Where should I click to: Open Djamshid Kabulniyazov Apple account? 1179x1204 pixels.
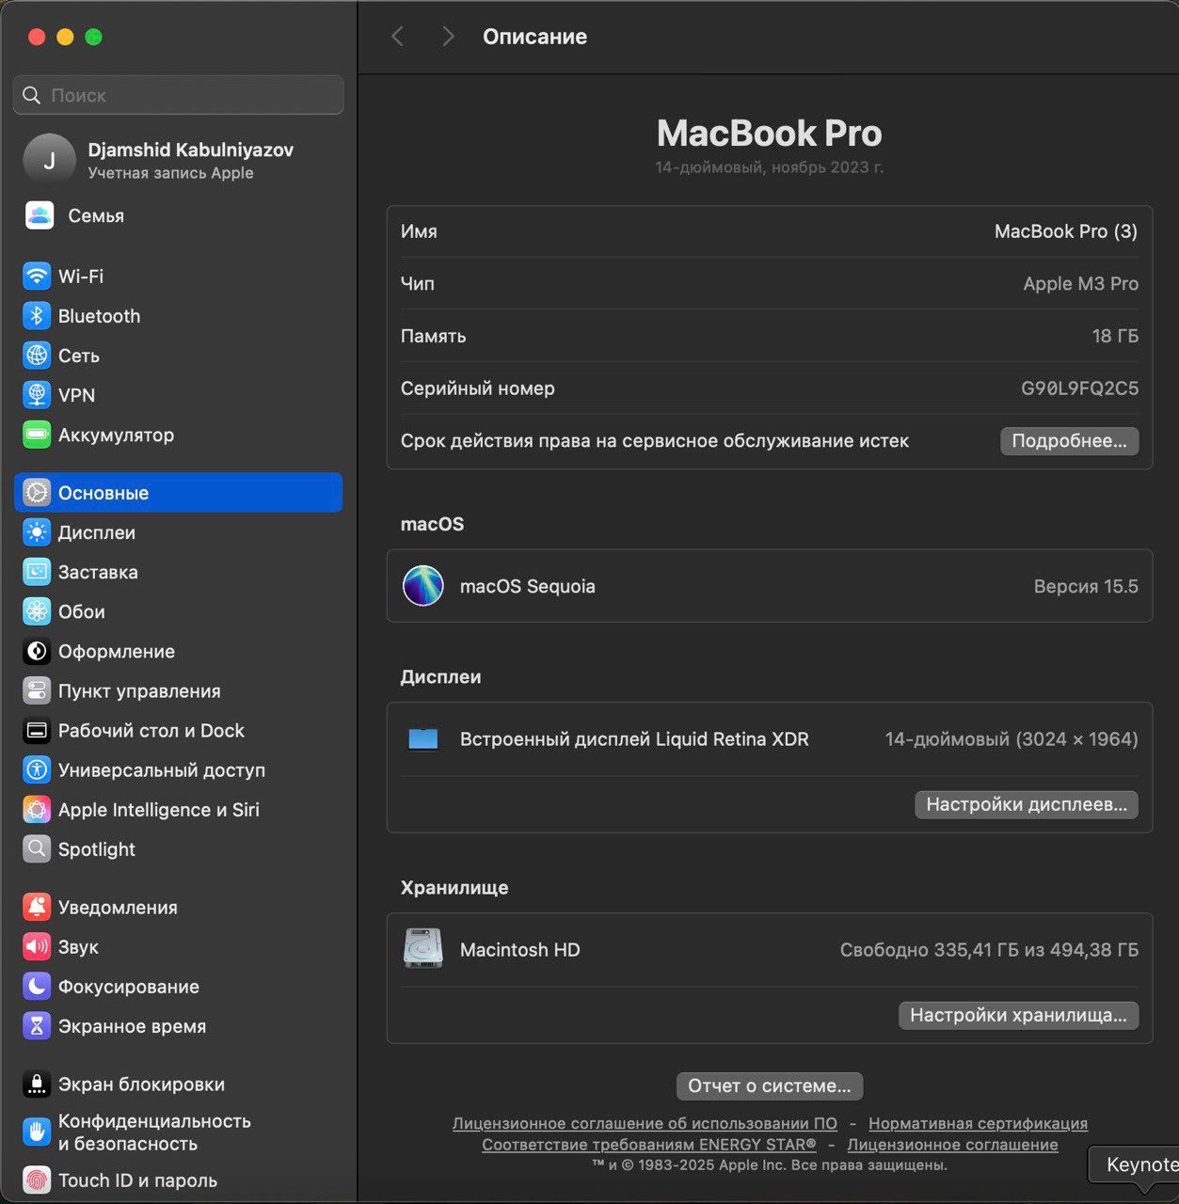[179, 160]
